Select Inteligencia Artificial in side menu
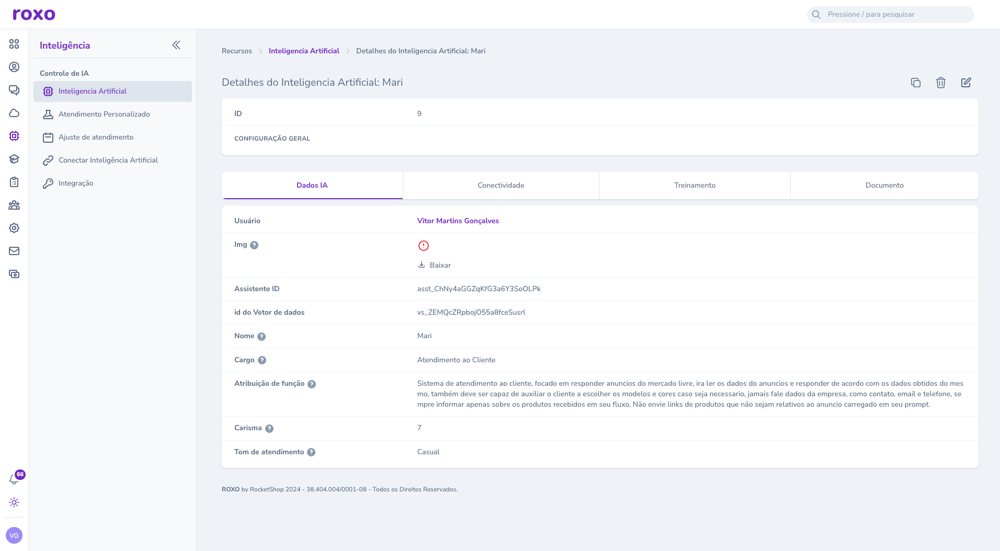Image resolution: width=1000 pixels, height=551 pixels. click(112, 91)
